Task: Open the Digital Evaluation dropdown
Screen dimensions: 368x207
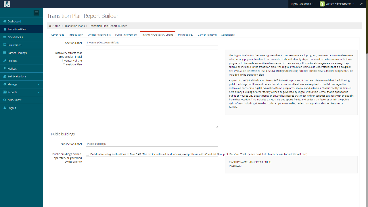Action: coord(303,4)
